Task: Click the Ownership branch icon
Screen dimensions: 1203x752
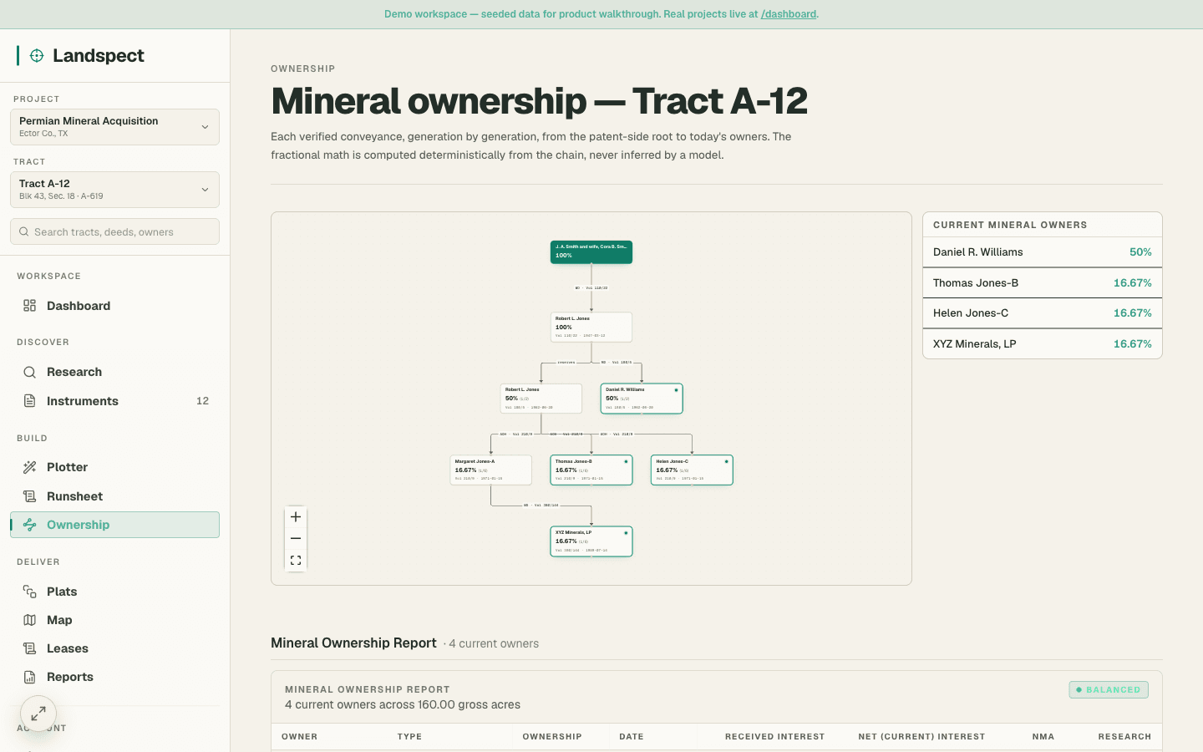Action: (29, 525)
